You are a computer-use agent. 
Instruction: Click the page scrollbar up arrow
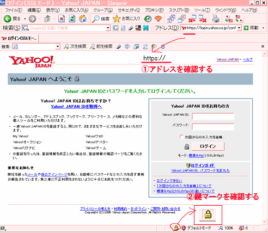[x=264, y=54]
